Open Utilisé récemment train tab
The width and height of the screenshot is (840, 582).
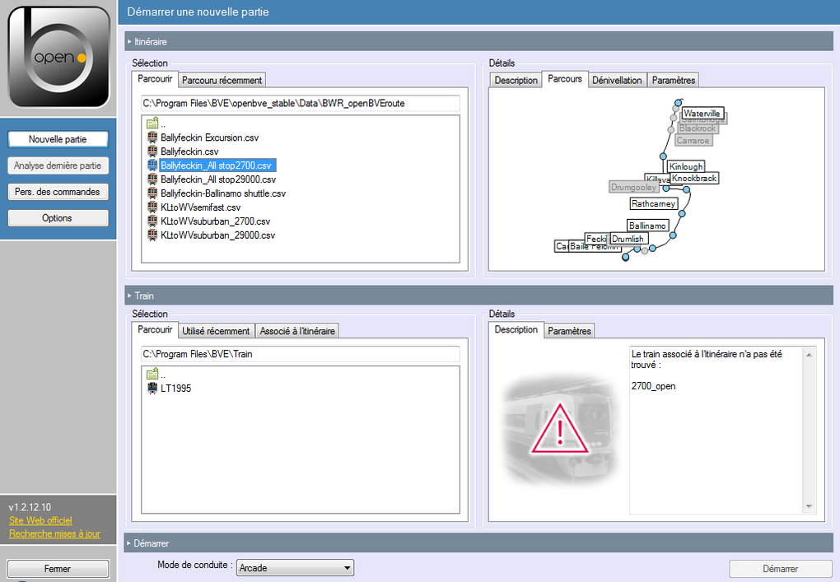coord(216,331)
